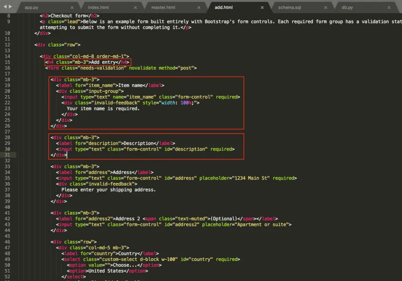Click 'Item name' label text
This screenshot has height=281, width=402.
click(x=130, y=86)
